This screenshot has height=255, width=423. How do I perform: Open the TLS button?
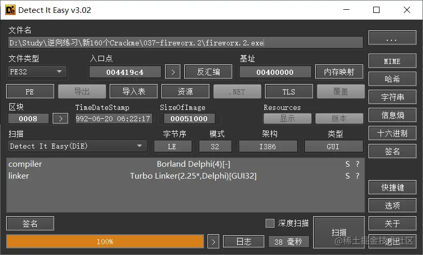pos(289,91)
